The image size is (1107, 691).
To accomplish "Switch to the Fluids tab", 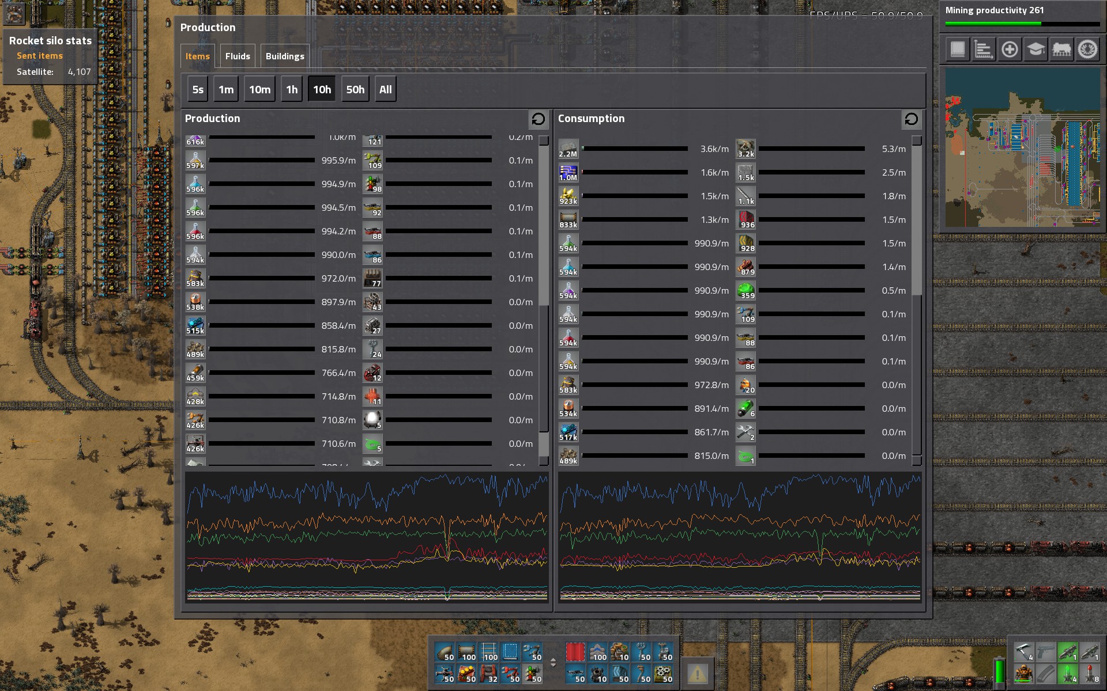I will (238, 56).
